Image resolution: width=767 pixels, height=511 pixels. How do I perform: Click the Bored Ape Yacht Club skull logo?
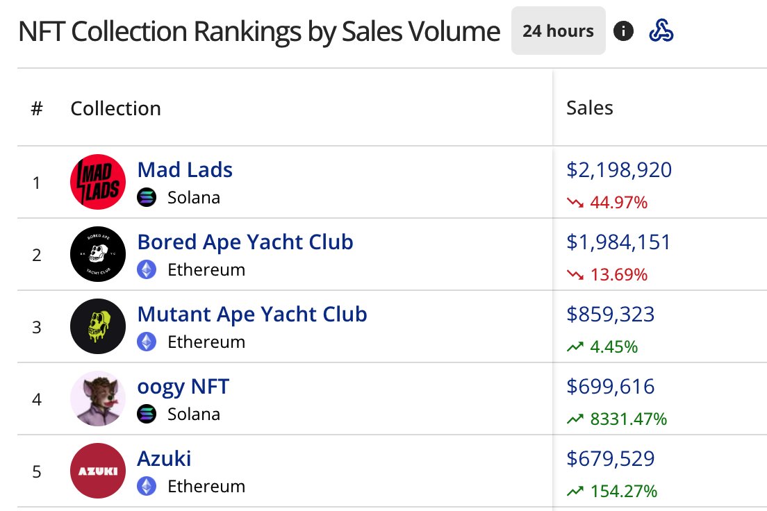[x=98, y=254]
